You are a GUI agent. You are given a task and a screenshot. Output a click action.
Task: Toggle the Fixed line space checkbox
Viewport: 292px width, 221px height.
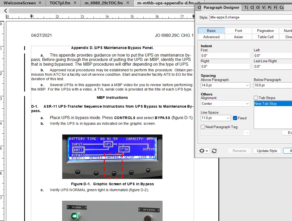click(235, 118)
